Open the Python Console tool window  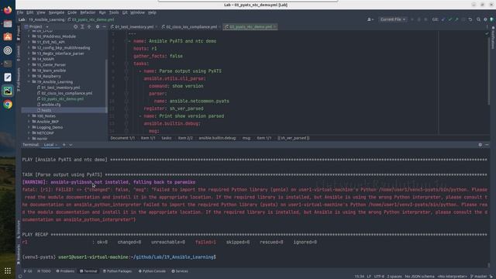(x=152, y=271)
